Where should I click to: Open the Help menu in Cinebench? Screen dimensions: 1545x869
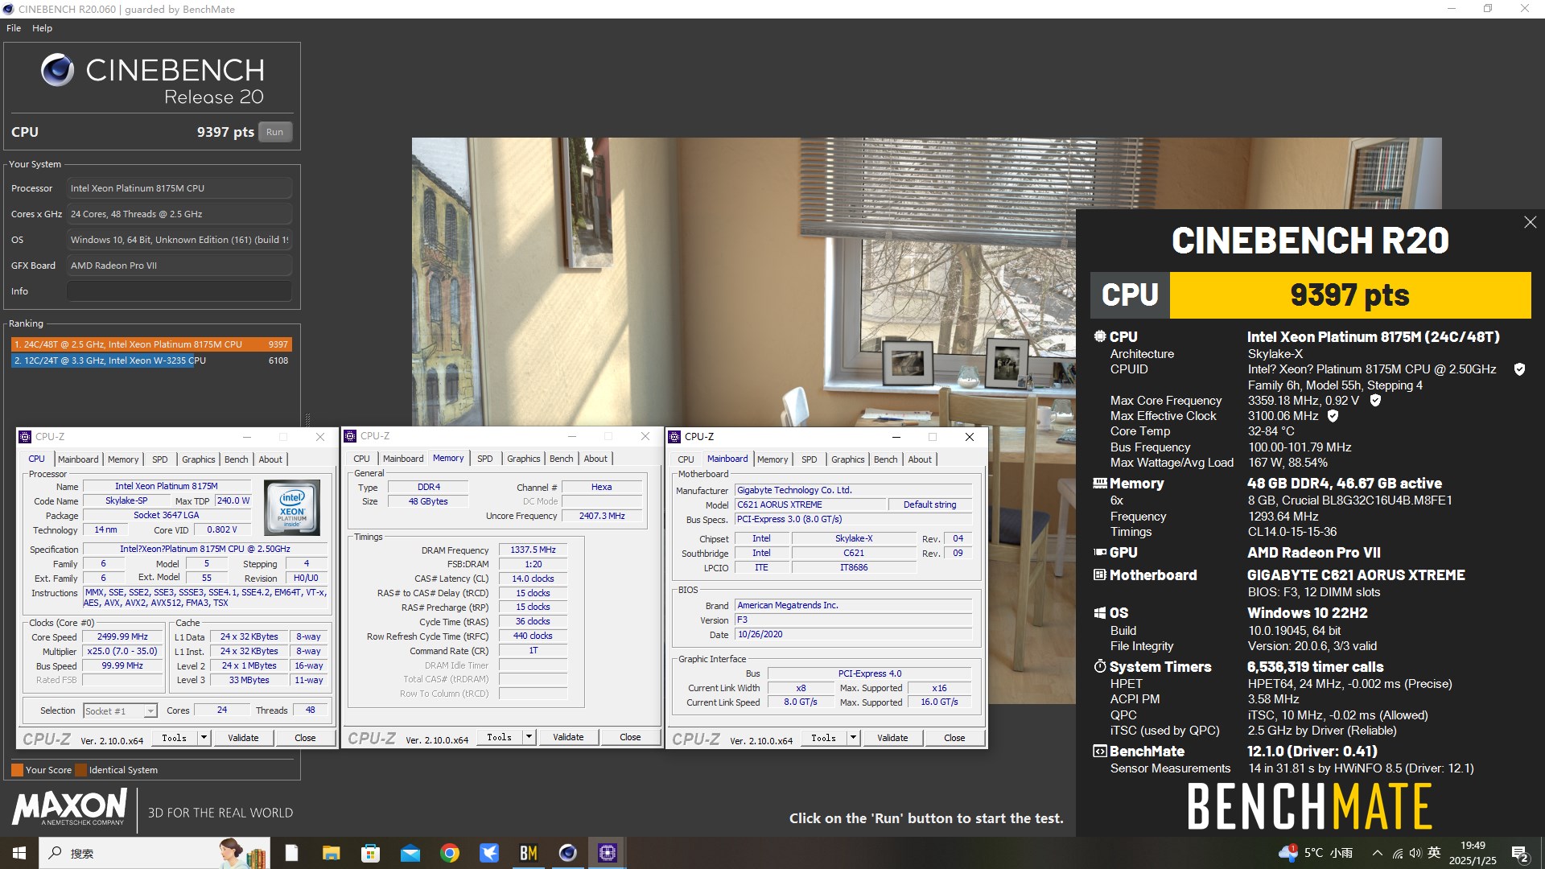tap(42, 28)
